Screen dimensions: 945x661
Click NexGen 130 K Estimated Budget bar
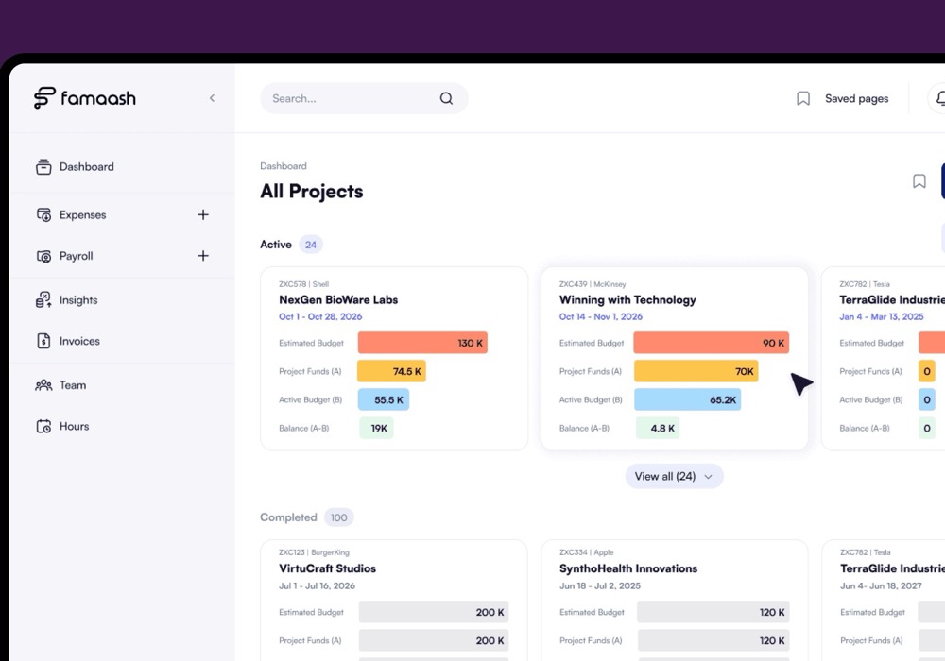point(422,343)
